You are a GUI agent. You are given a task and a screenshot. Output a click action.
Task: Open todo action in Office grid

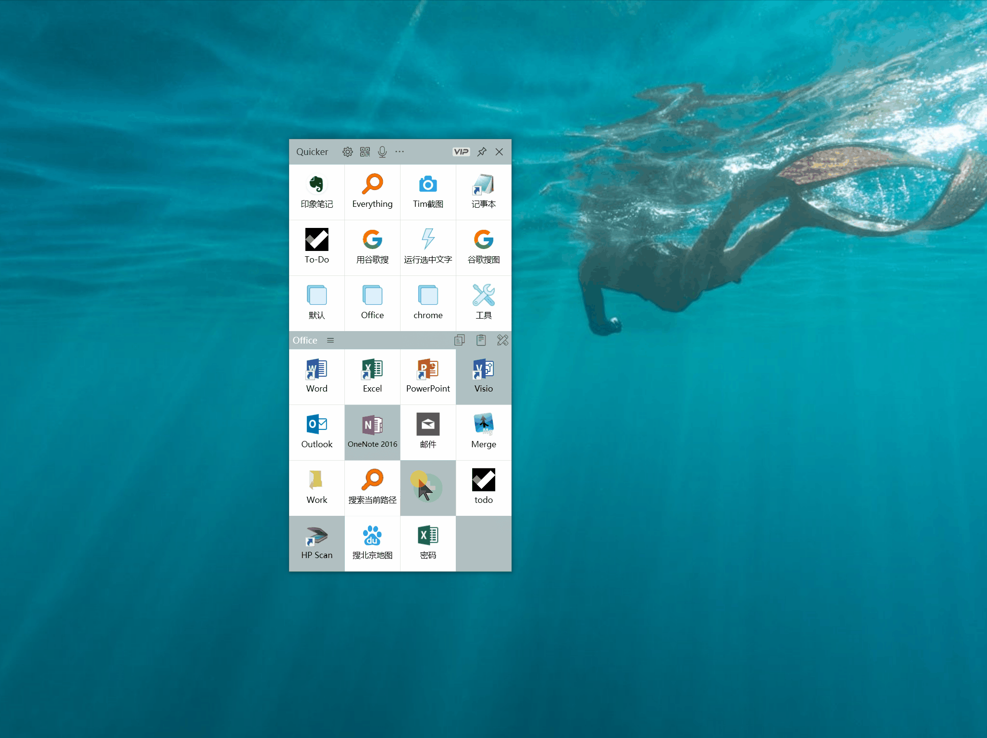tap(484, 488)
